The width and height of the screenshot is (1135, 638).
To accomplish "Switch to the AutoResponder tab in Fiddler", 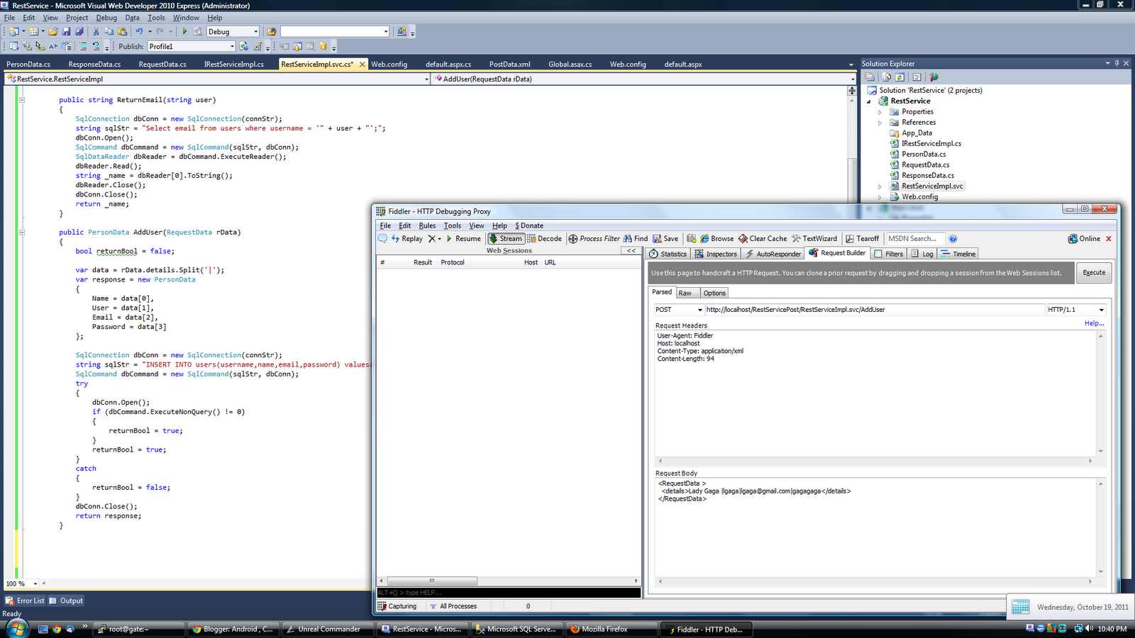I will pos(773,254).
